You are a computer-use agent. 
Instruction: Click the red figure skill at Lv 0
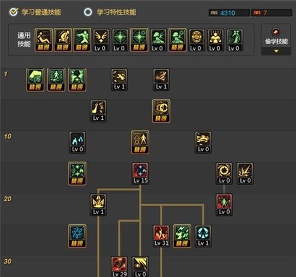(x=224, y=205)
